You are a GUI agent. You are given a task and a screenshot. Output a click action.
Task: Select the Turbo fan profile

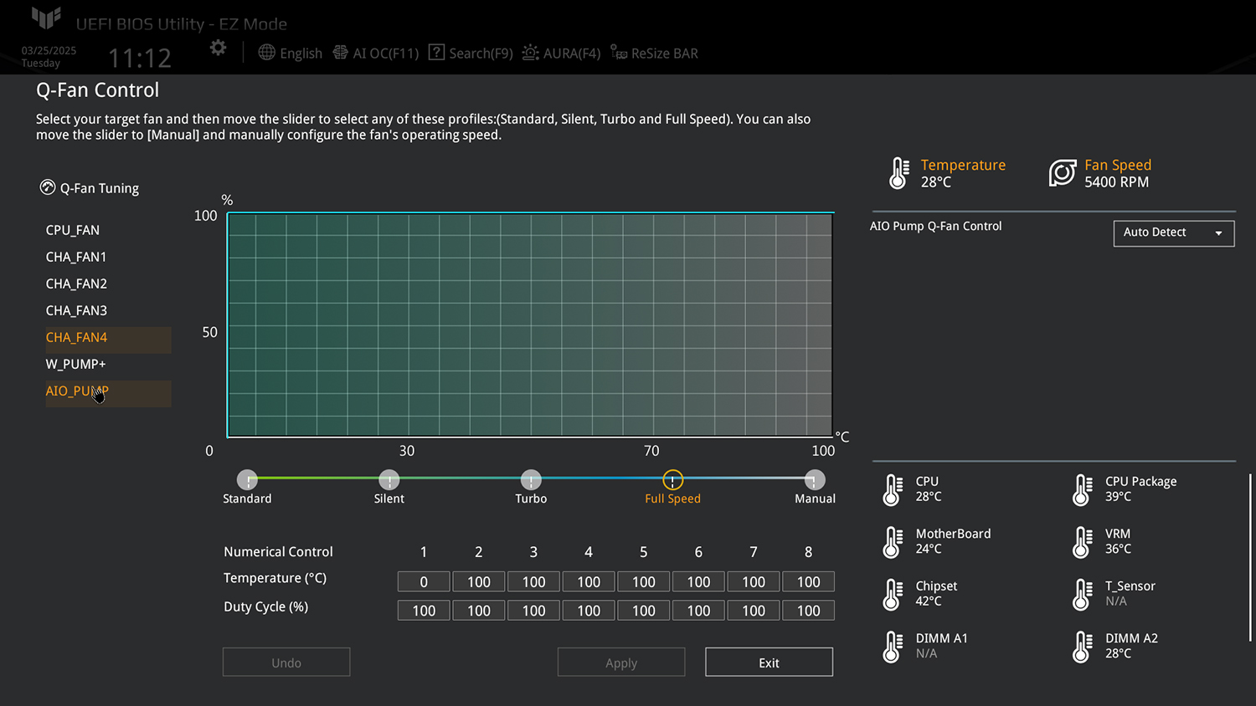pyautogui.click(x=531, y=480)
